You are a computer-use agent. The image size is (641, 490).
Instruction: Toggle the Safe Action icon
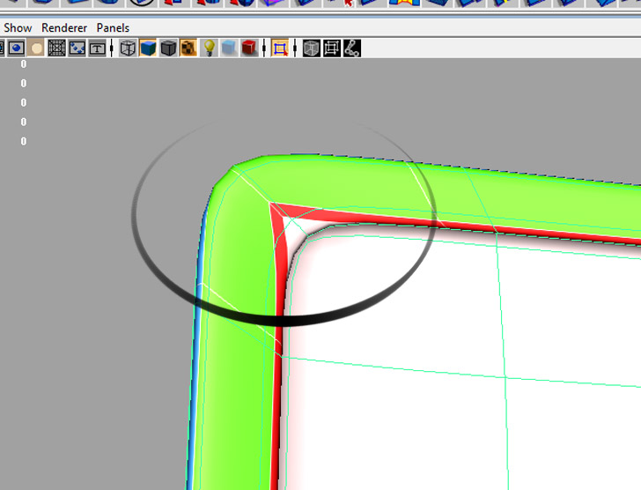(77, 48)
